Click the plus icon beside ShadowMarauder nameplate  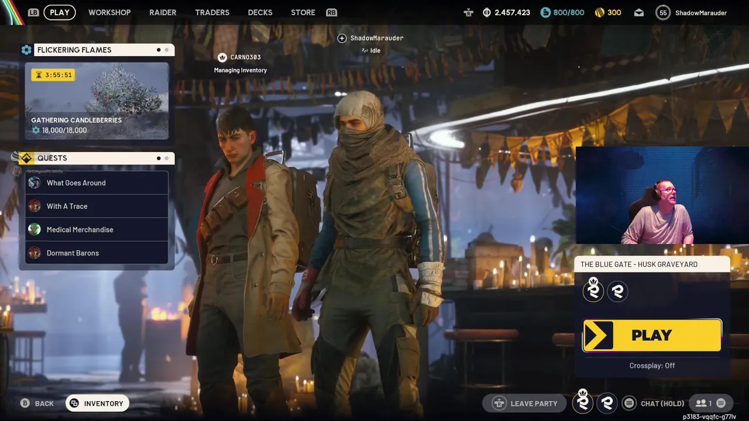point(342,38)
